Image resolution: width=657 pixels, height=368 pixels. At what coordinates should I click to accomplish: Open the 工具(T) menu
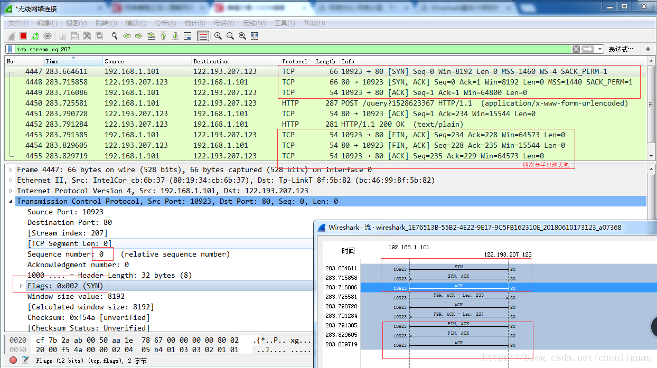pos(285,23)
